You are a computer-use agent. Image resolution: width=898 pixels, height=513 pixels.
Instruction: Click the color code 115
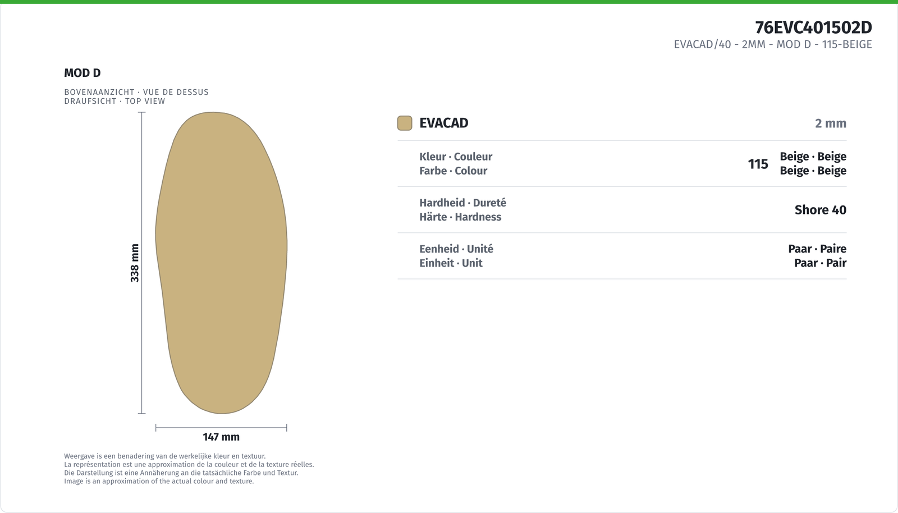758,164
